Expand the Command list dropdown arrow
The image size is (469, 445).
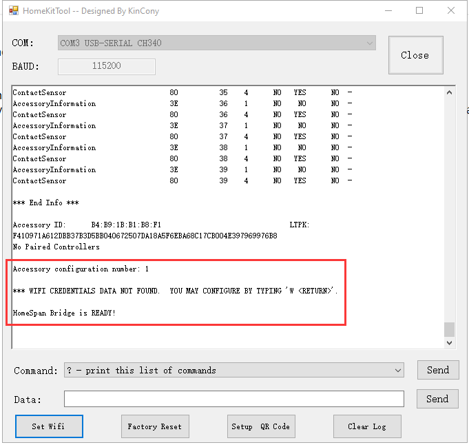click(398, 371)
